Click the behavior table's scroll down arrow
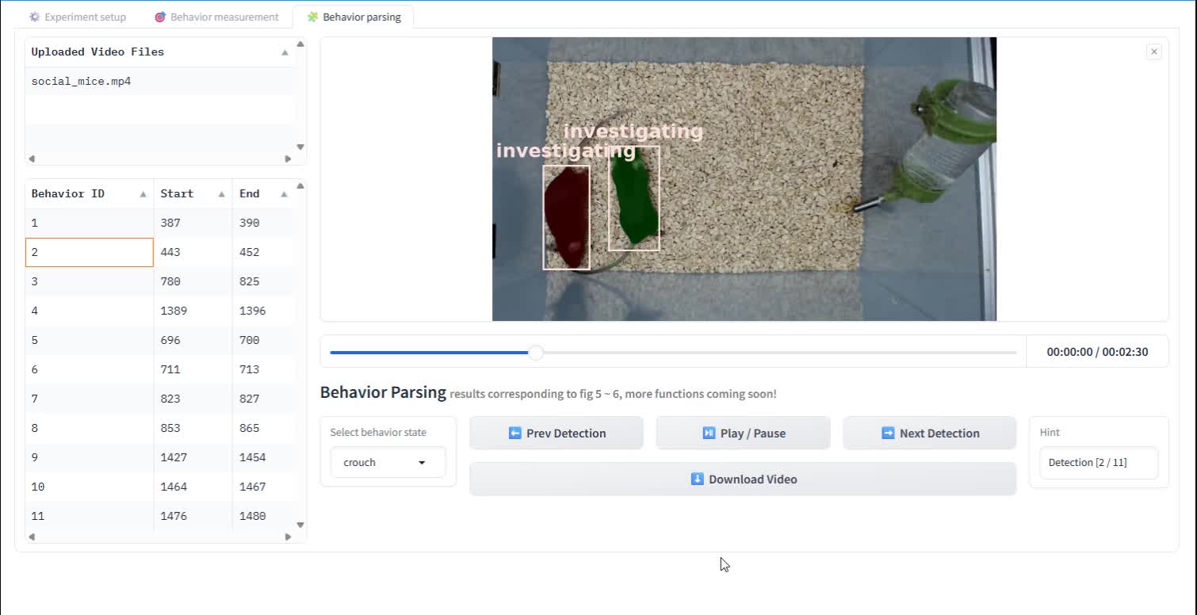This screenshot has width=1197, height=615. point(300,525)
